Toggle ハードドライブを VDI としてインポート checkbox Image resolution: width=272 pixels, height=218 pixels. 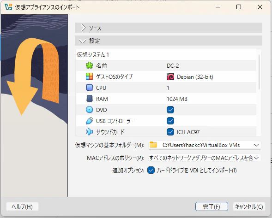[151, 171]
